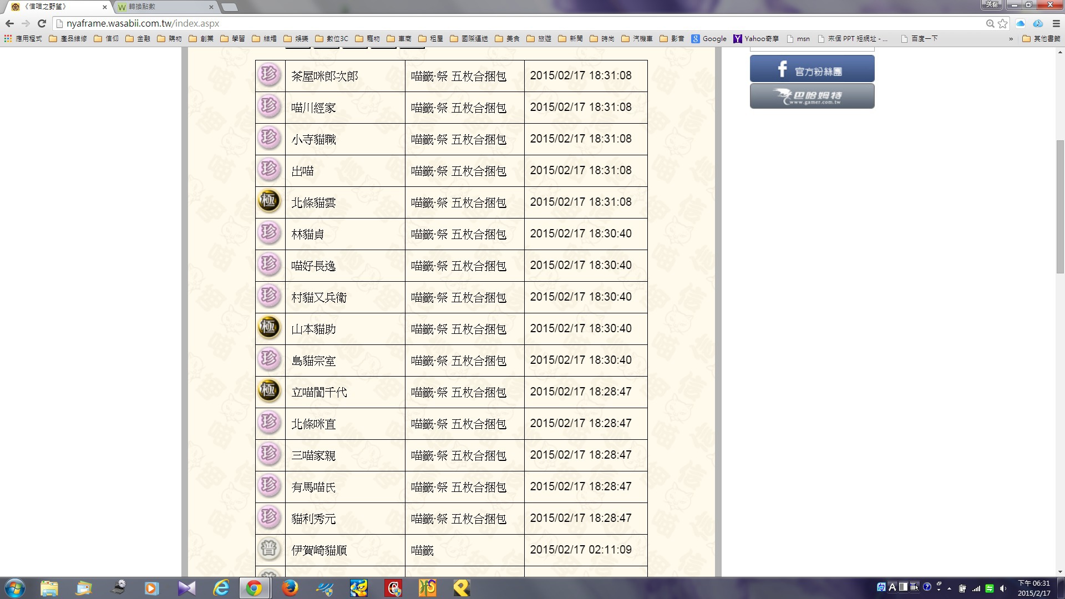
Task: Open the 數位3C bookmarks folder
Action: coord(332,39)
